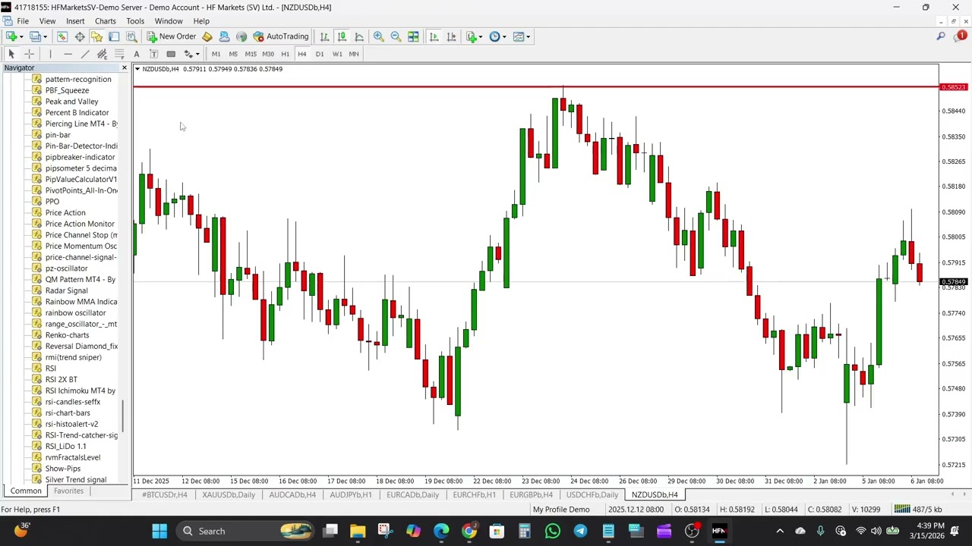
Task: Open WhatsApp from the taskbar
Action: [x=553, y=531]
